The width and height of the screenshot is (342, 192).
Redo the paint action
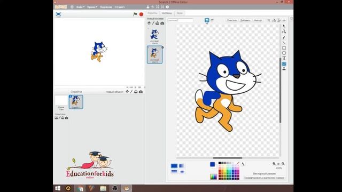point(212,20)
